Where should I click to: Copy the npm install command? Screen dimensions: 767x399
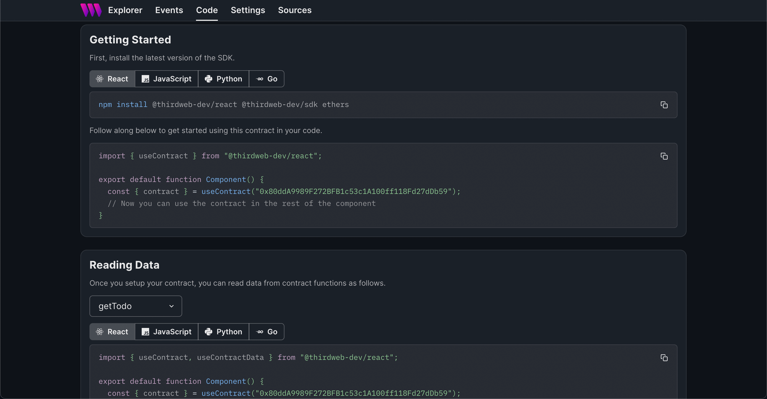click(664, 105)
